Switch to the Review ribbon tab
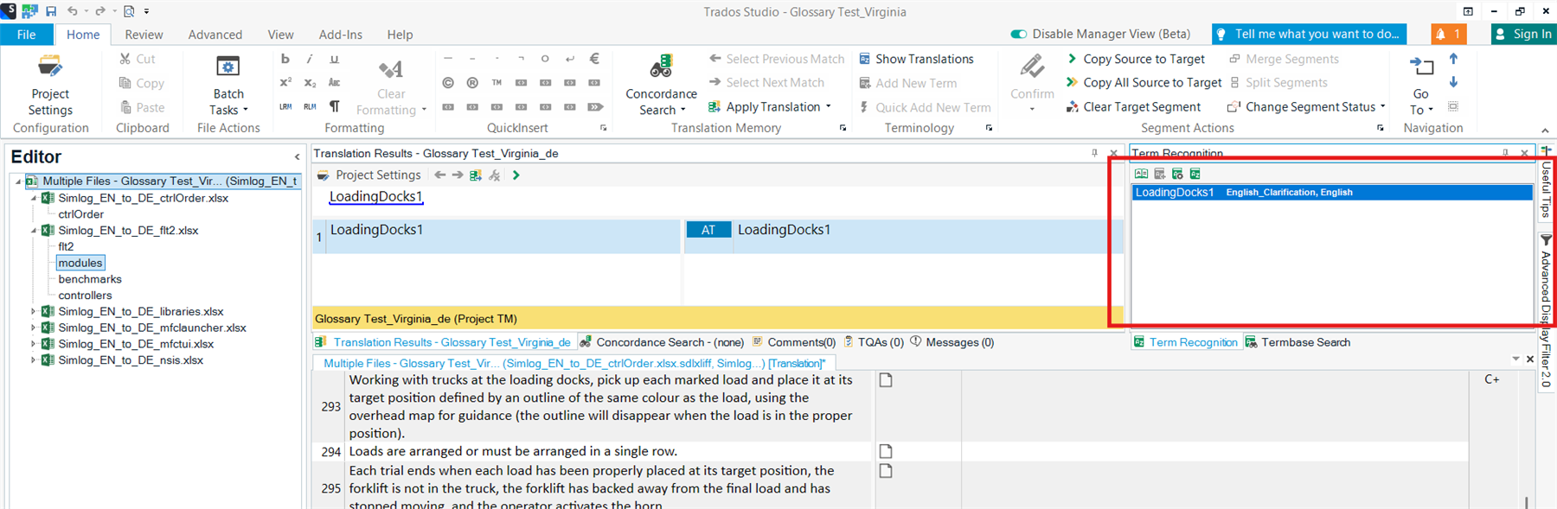 pyautogui.click(x=144, y=35)
